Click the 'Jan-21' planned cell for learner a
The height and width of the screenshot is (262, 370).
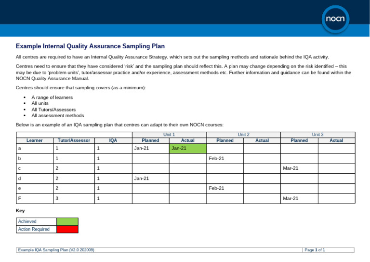tap(150, 148)
